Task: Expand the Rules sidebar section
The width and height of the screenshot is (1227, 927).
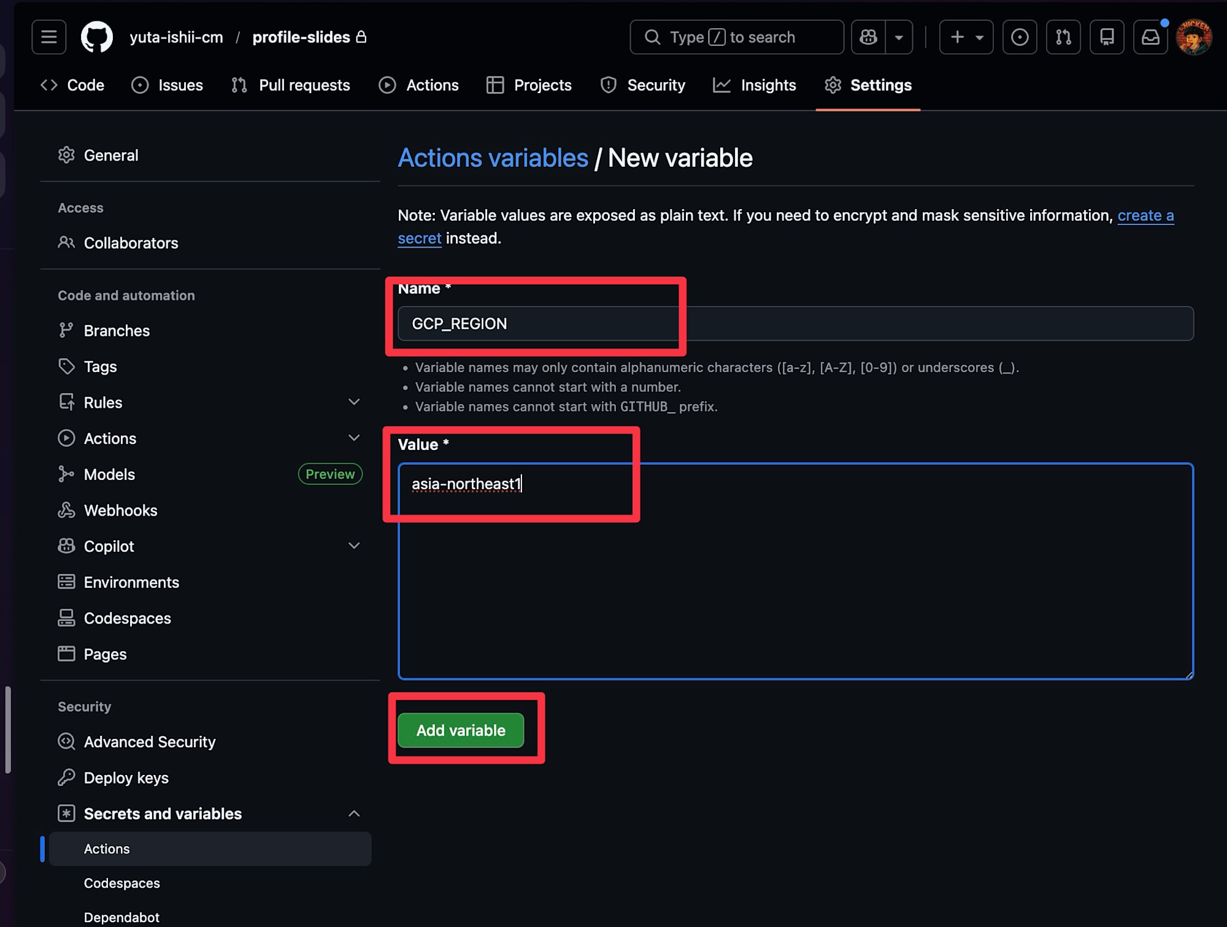Action: (x=353, y=402)
